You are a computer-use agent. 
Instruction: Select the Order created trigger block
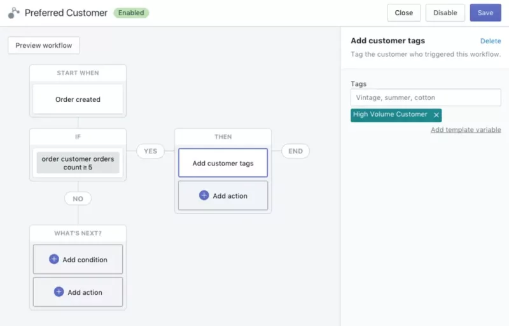tap(78, 99)
